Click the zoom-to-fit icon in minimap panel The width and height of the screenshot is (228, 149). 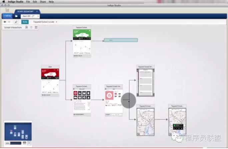tap(29, 143)
